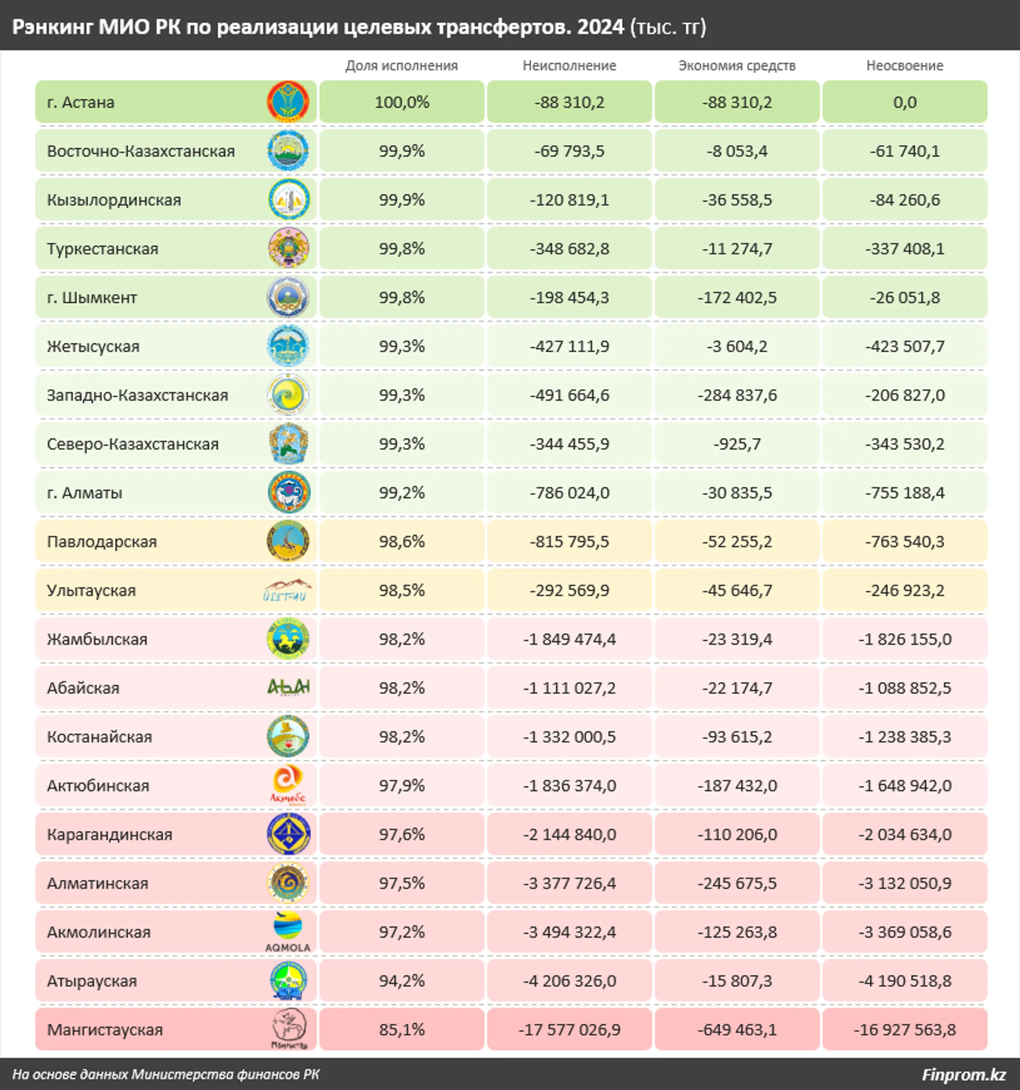Click the AQMOLA region logo
Image resolution: width=1020 pixels, height=1090 pixels.
point(289,932)
